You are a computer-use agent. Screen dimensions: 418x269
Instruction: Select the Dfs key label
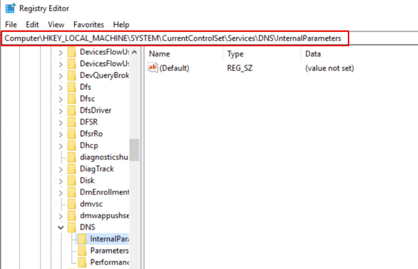tap(85, 87)
